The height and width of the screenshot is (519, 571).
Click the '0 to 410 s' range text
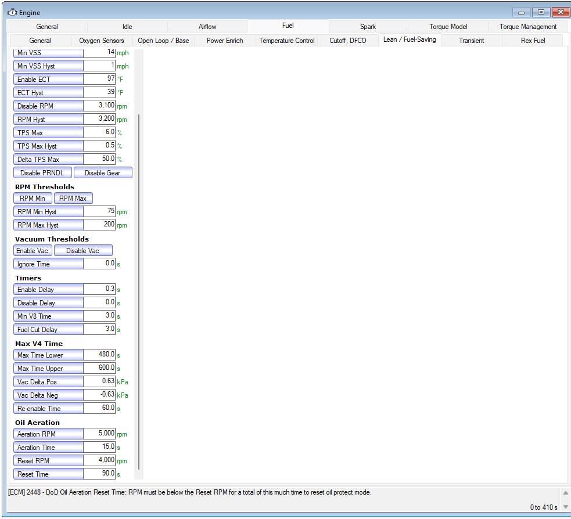tap(543, 507)
